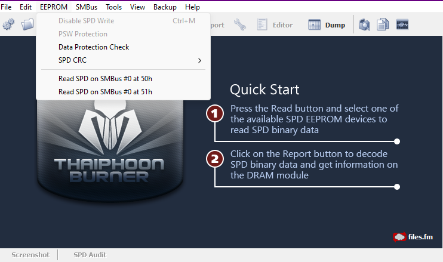The image size is (443, 262).
Task: Click the magnifier search toolbar icon
Action: 364,24
